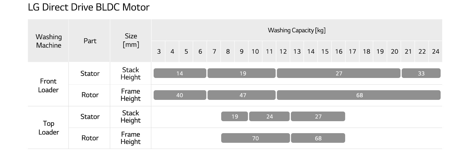Select the 16 kg capacity column header
Screen dimensions: 470x153
point(338,52)
